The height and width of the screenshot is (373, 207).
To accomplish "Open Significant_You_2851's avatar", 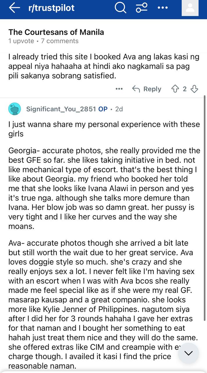I will click(15, 109).
